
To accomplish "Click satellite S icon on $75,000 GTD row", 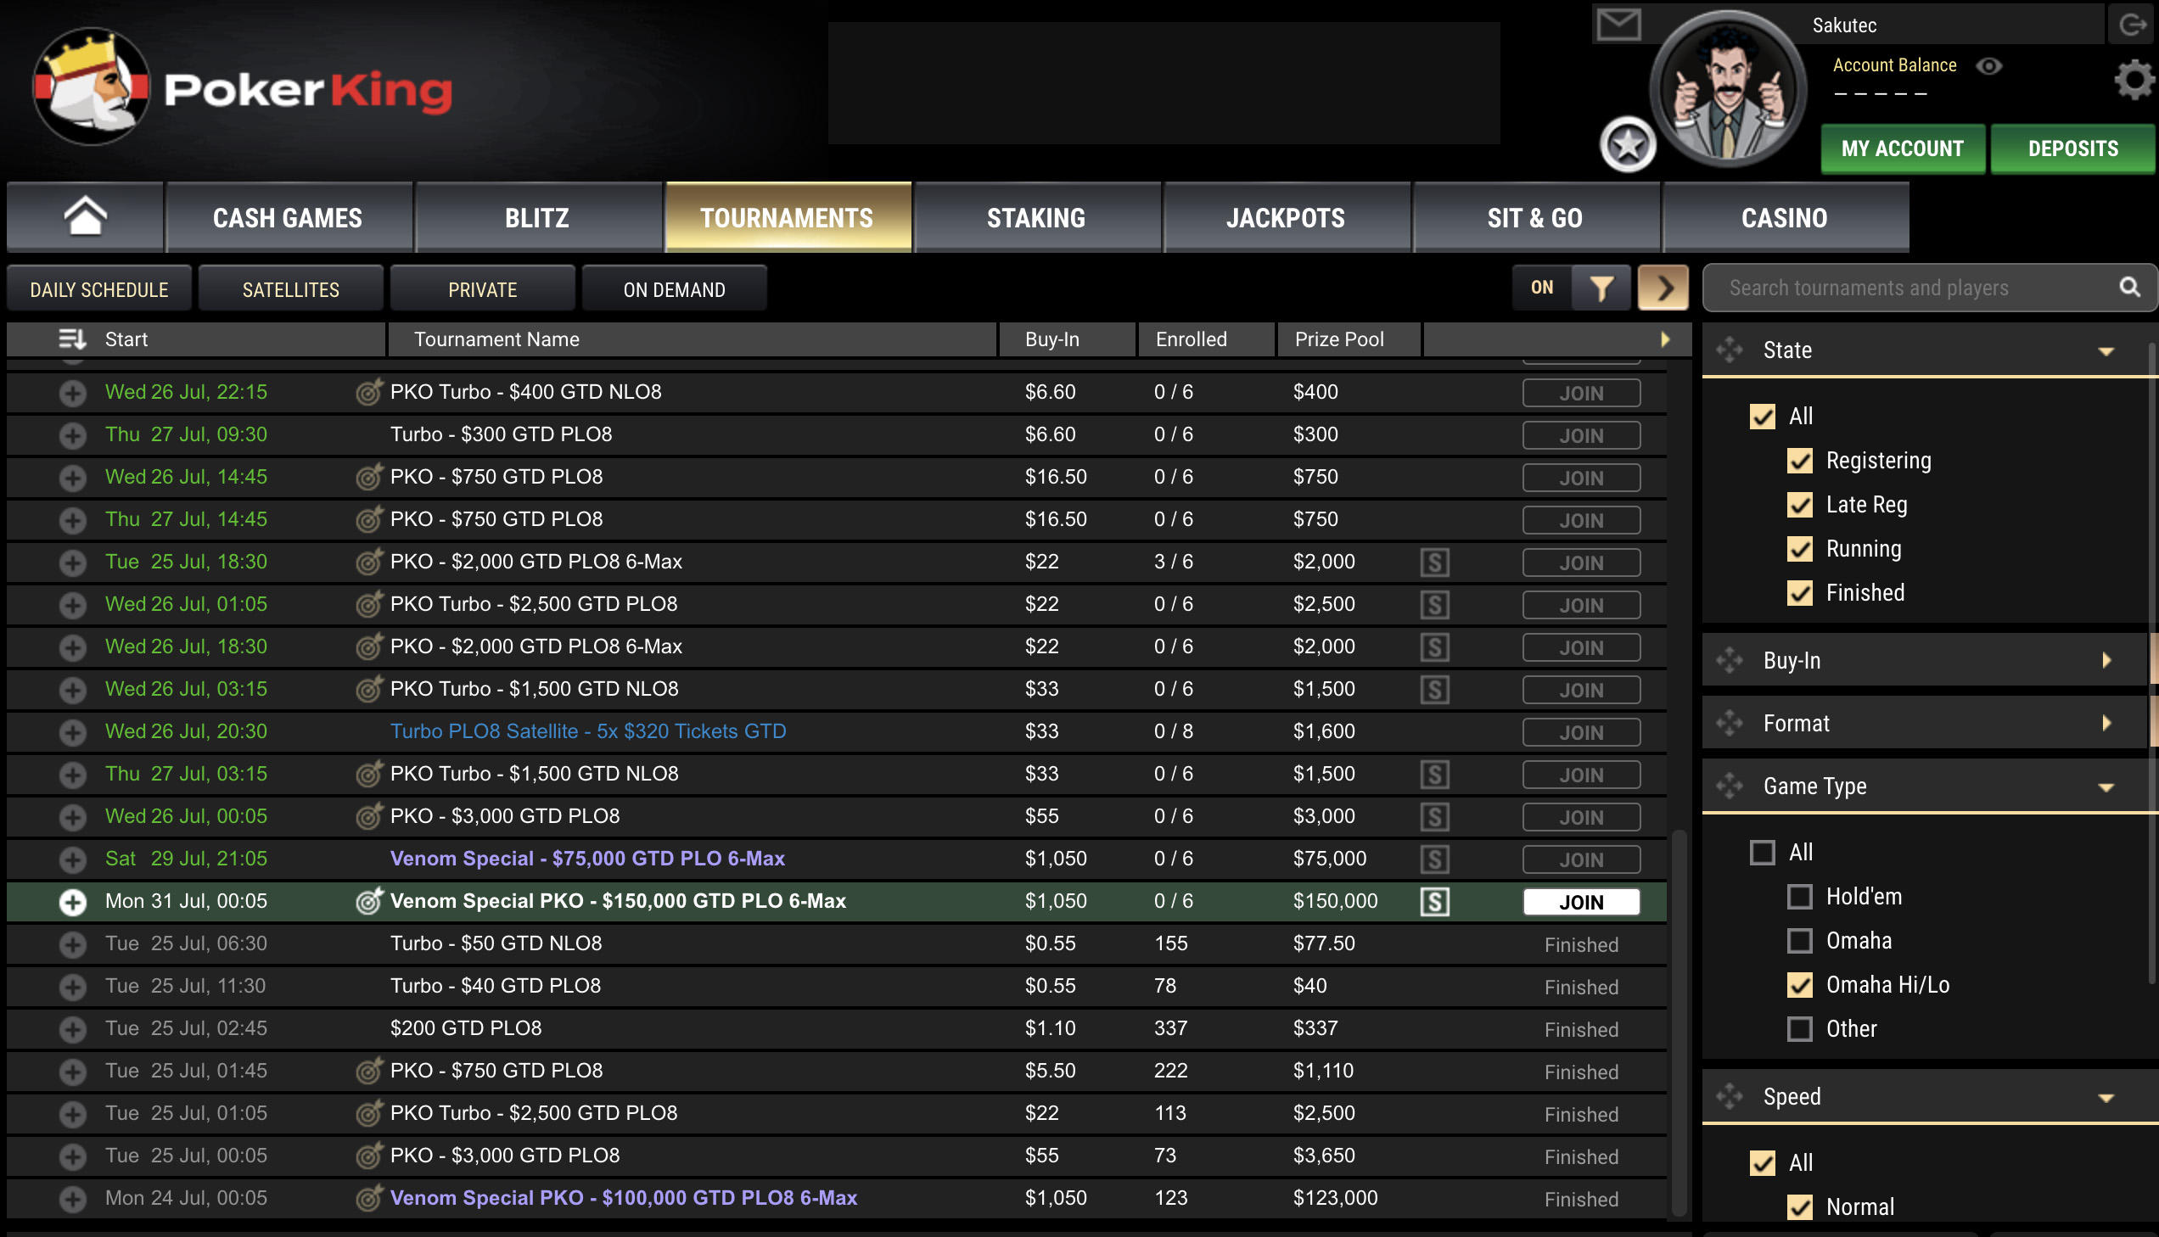I will [x=1434, y=859].
